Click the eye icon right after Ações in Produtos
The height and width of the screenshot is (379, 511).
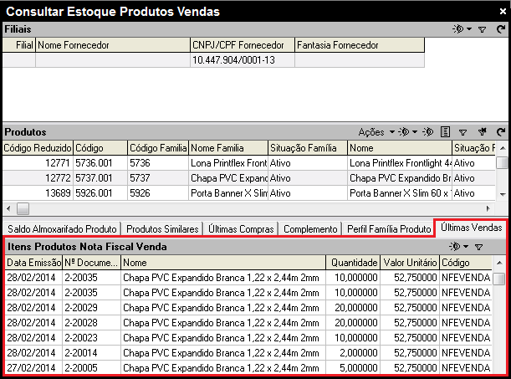click(404, 131)
